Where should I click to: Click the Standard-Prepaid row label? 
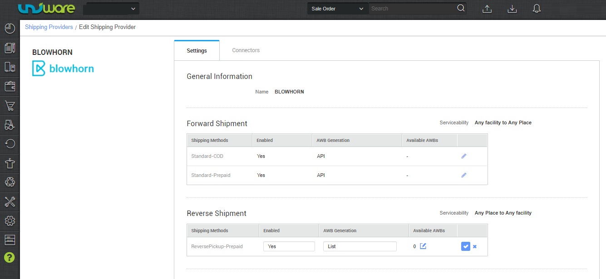click(x=211, y=175)
